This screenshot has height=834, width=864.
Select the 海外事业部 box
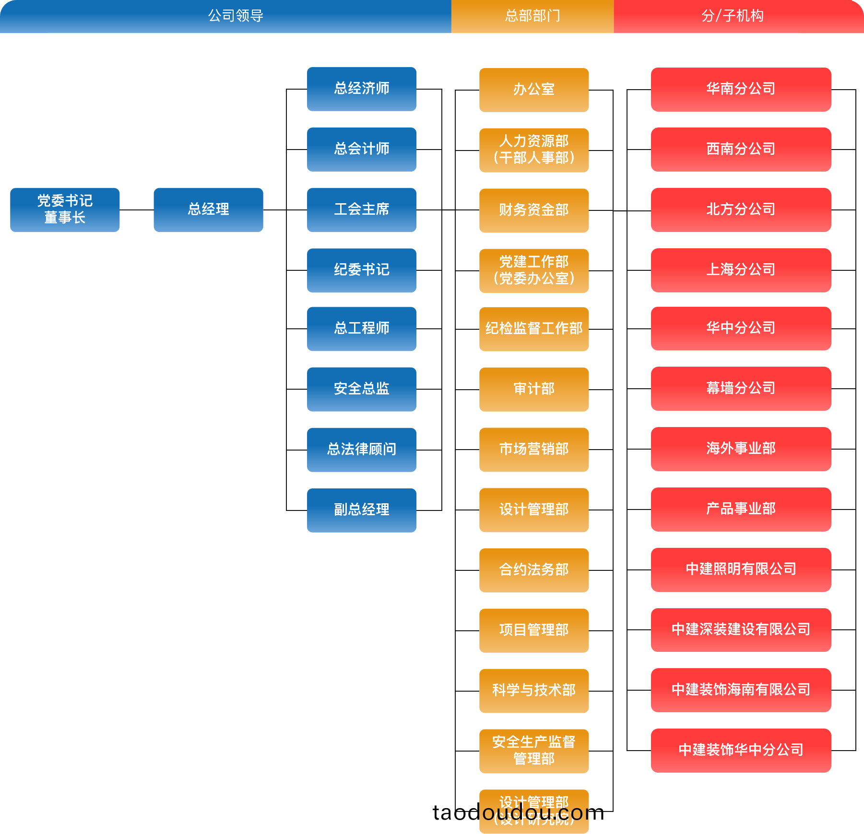coord(741,449)
